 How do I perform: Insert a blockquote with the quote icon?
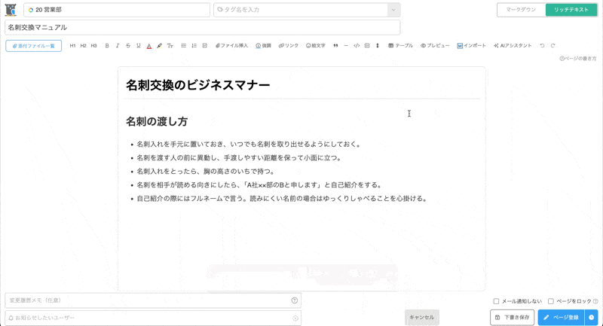(x=335, y=46)
